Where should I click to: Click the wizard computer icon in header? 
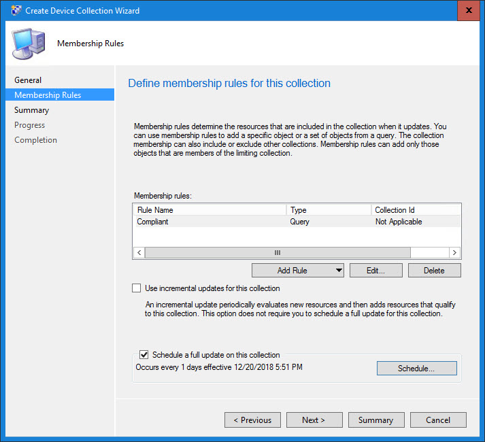(x=29, y=44)
